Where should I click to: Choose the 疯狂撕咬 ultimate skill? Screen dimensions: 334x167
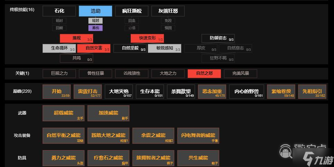132,11
